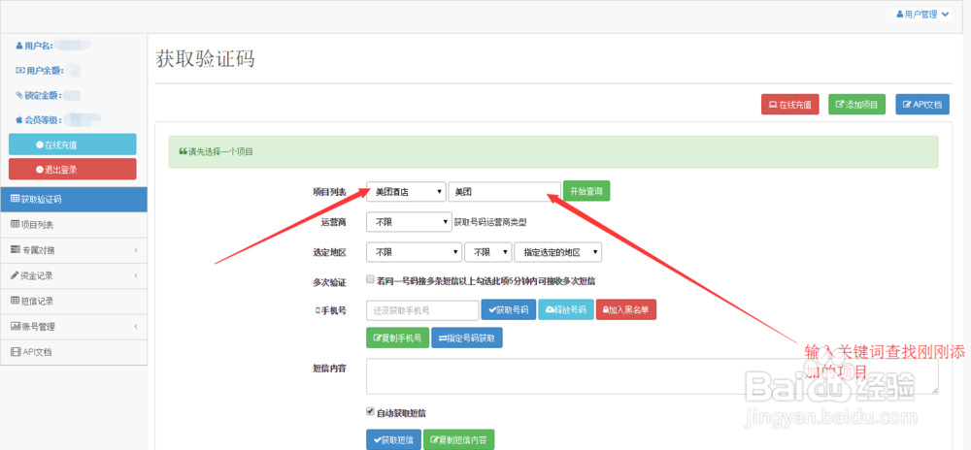Click the lock icon on 加入黑名单
Image resolution: width=971 pixels, height=450 pixels.
[605, 310]
